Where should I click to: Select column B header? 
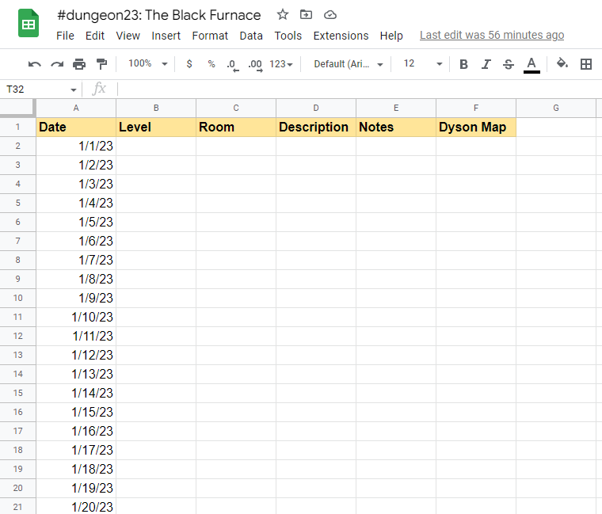[156, 108]
